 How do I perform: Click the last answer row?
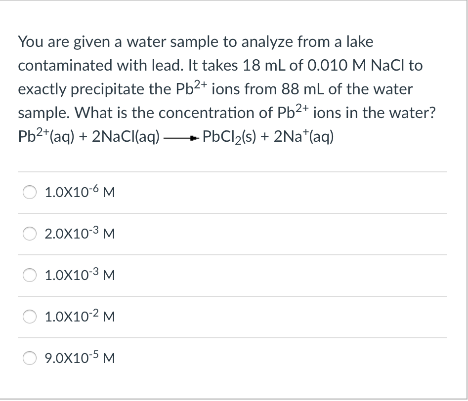[x=232, y=359]
